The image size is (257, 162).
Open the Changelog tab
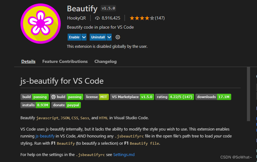106,61
